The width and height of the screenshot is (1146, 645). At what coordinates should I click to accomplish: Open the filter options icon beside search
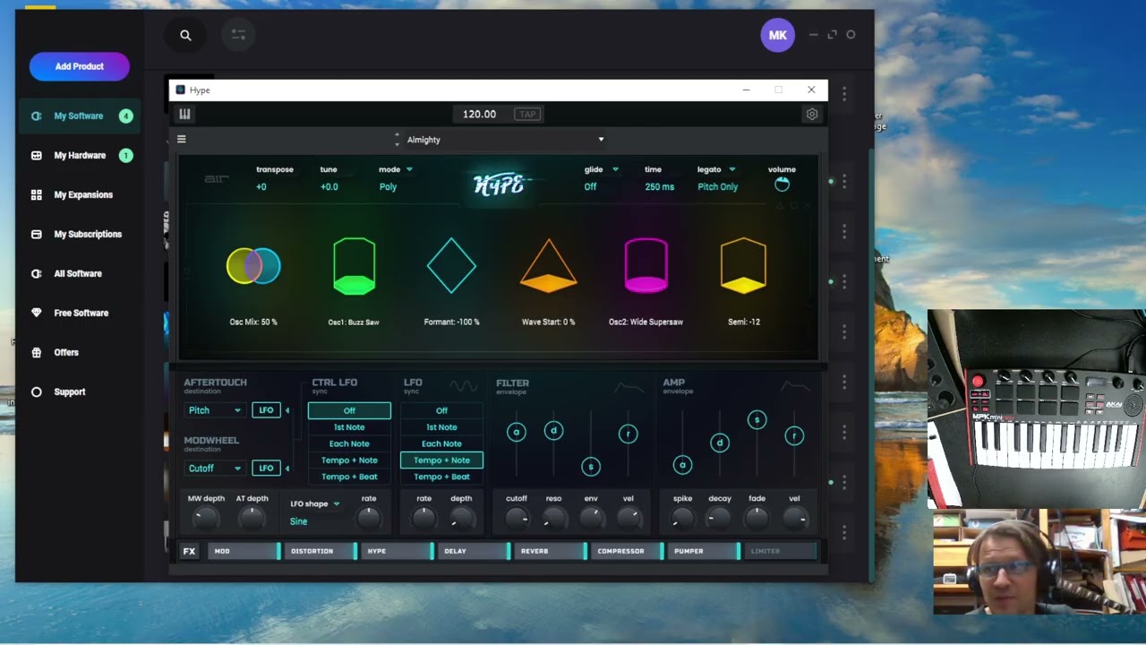238,35
